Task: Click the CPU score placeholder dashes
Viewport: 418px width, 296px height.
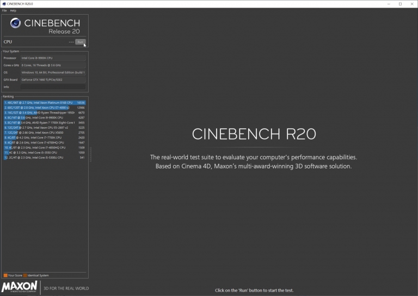Action: click(x=71, y=42)
